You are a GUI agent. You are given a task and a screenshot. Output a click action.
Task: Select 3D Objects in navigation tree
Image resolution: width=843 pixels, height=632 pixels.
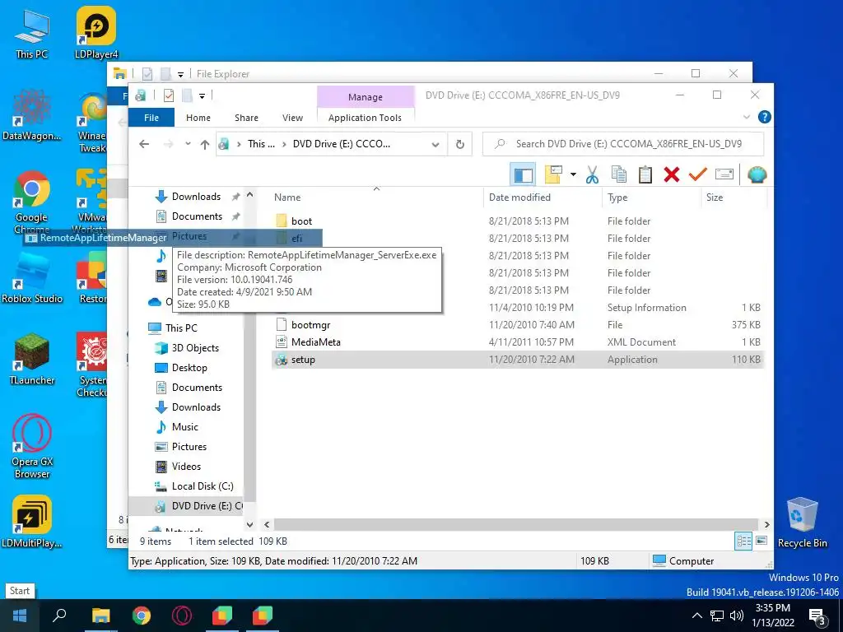(187, 348)
